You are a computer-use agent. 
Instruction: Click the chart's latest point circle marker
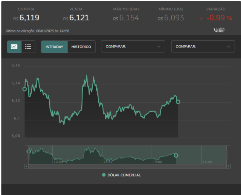[x=178, y=102]
